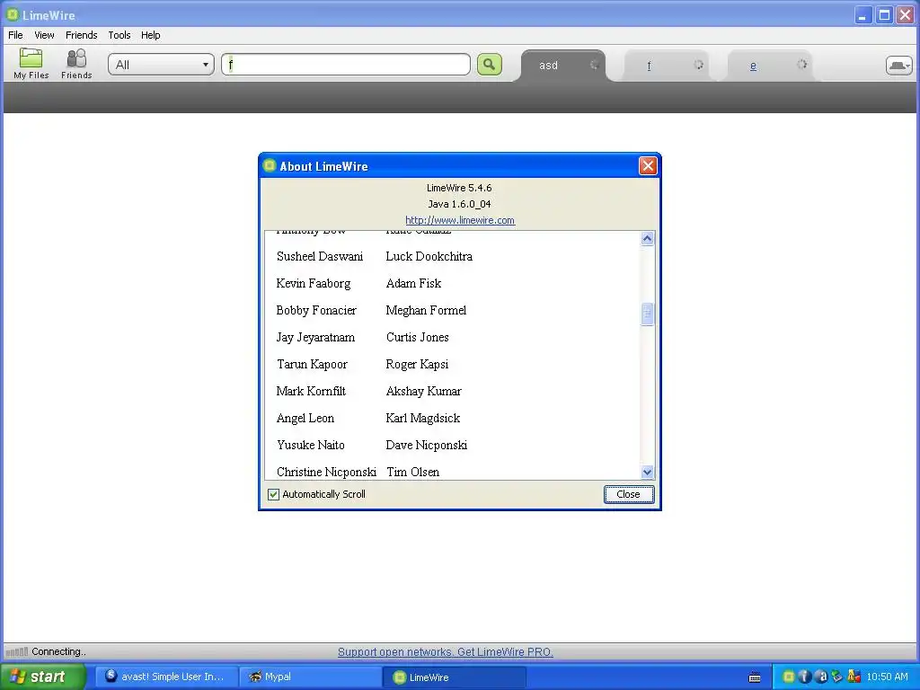Click the spinner icon on the 'f' tab
Image resolution: width=920 pixels, height=690 pixels.
[x=698, y=65]
